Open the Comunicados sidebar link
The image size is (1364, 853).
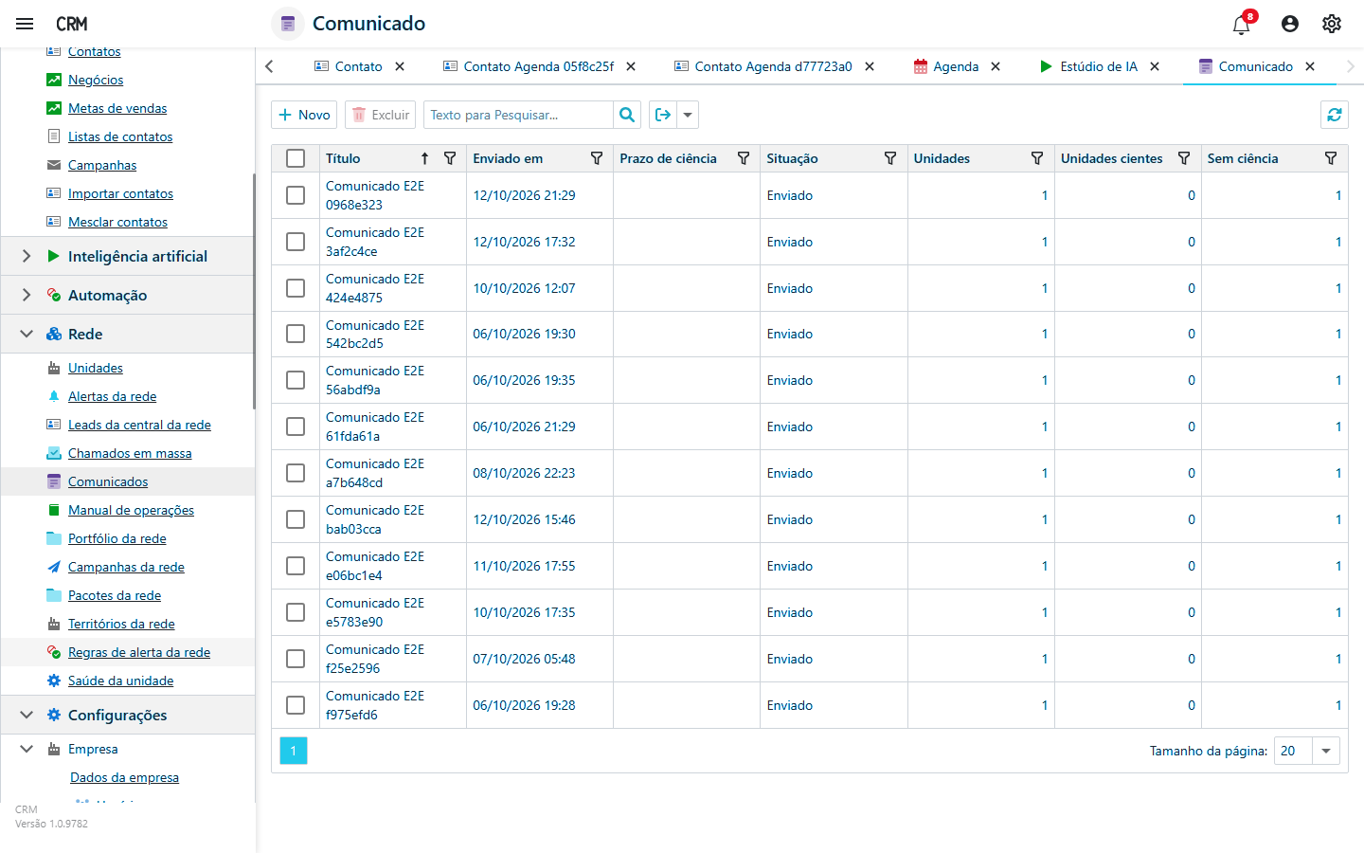click(108, 481)
